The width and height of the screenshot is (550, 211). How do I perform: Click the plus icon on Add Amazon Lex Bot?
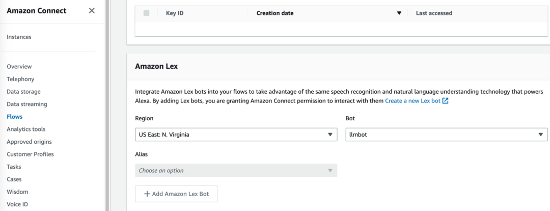pos(147,194)
